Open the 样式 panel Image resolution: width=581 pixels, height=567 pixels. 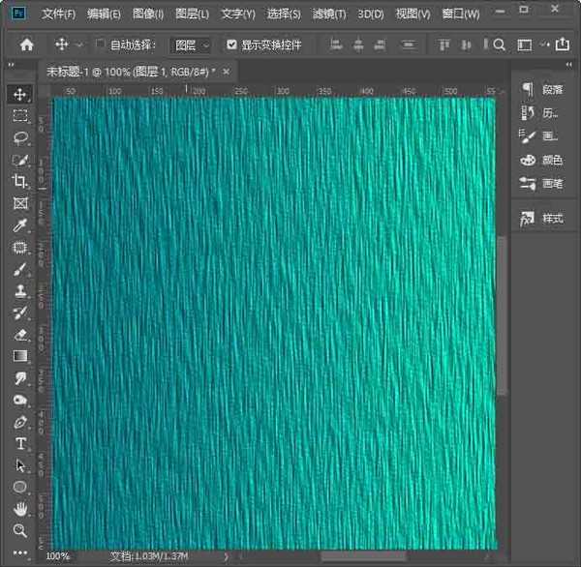(541, 219)
